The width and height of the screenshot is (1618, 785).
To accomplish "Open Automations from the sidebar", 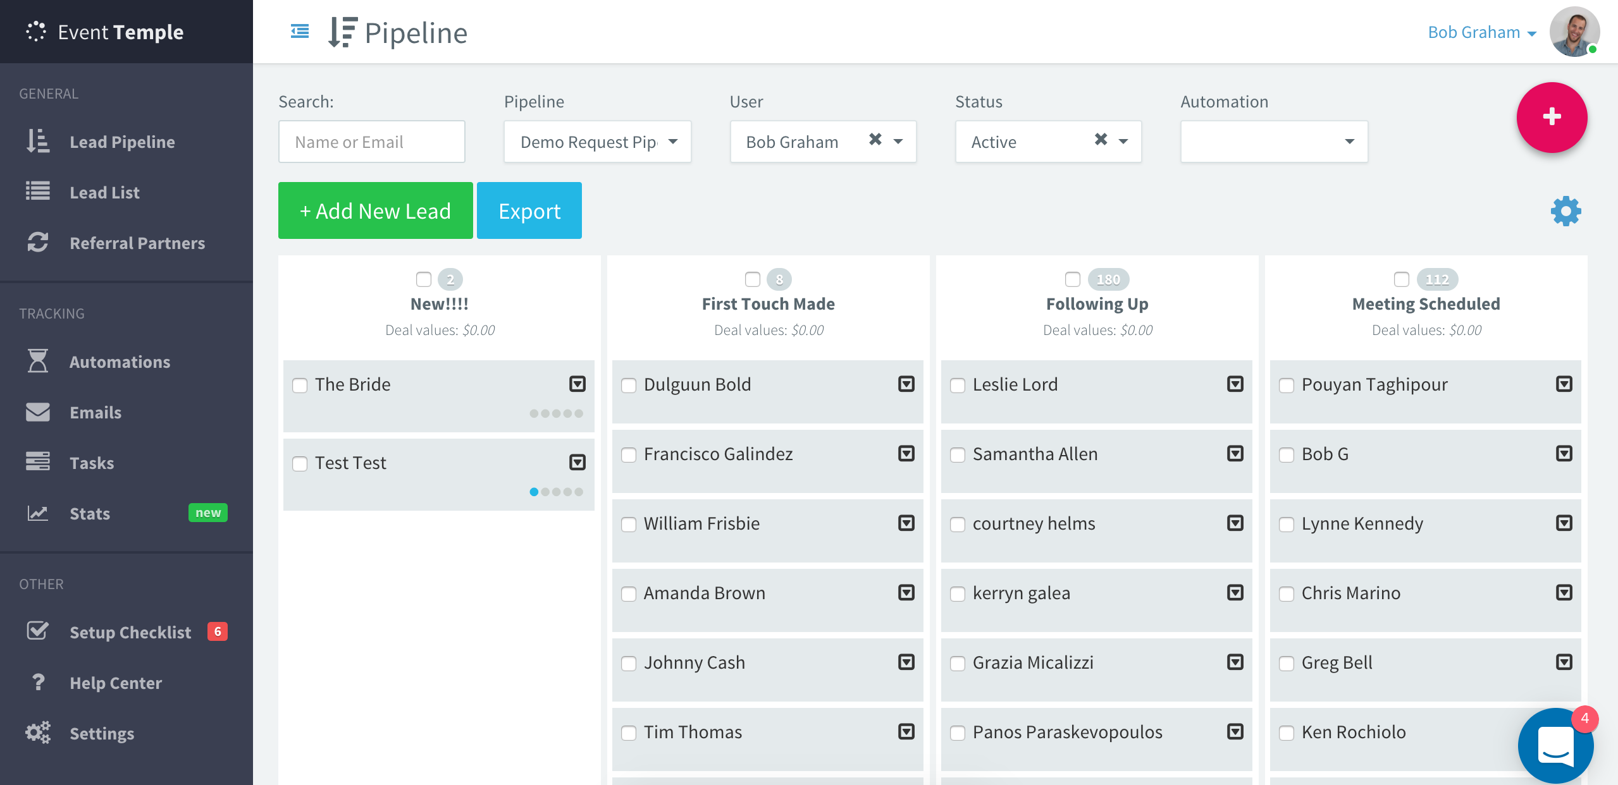I will tap(120, 362).
